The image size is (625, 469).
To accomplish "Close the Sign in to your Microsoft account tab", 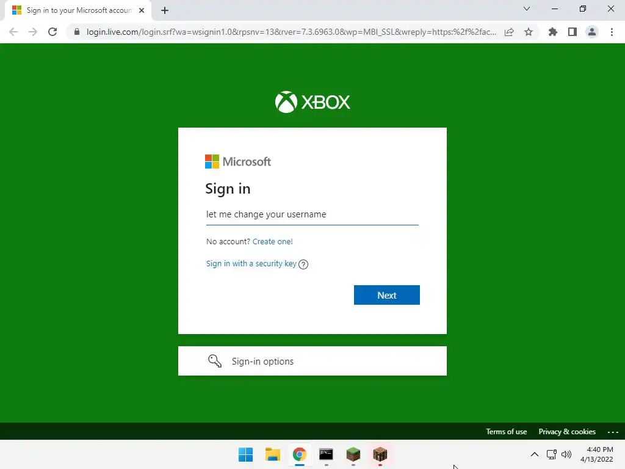I will tap(142, 10).
